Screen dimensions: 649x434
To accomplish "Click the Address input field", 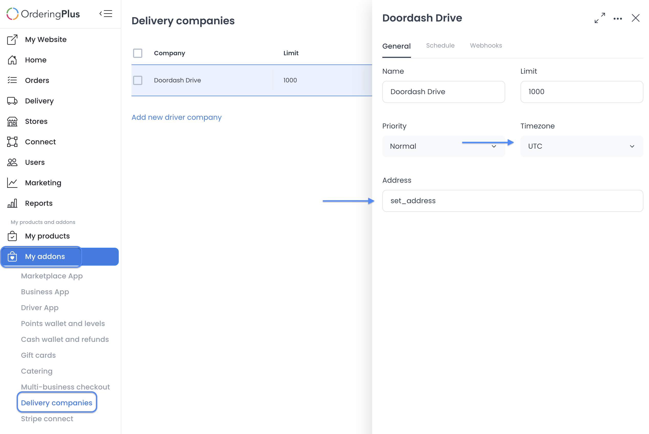I will [x=513, y=201].
